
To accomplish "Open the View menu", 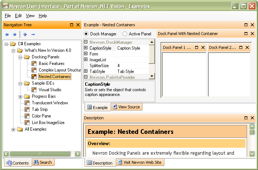I will [30, 16].
